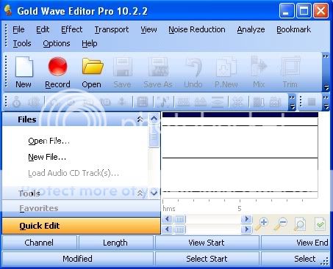Expand main toolbar overflow chevron
Viewport: 333px width, 269px height.
pyautogui.click(x=326, y=56)
